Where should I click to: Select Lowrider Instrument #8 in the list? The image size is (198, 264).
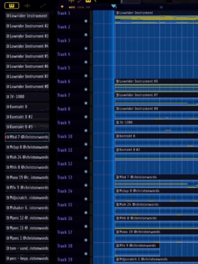click(x=27, y=86)
